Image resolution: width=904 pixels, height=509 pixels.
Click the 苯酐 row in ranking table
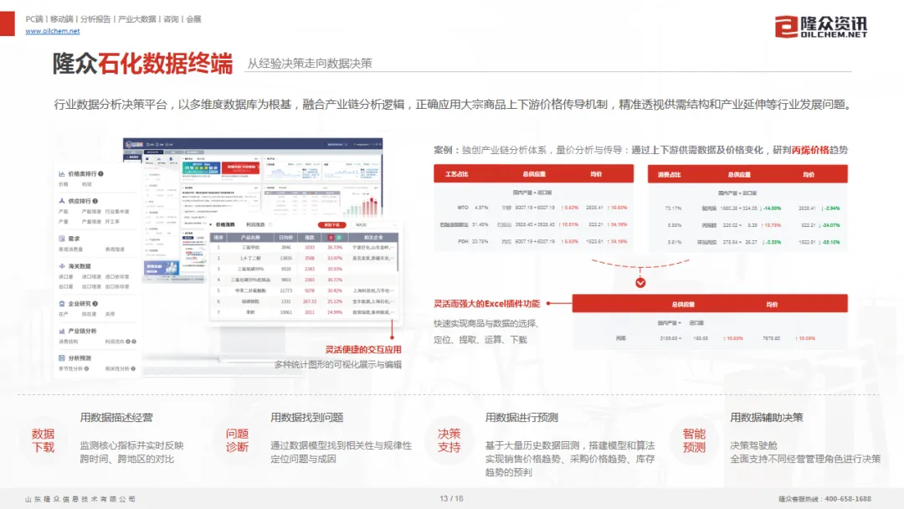[304, 312]
